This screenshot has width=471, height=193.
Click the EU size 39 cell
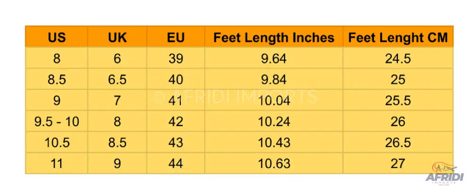click(176, 59)
